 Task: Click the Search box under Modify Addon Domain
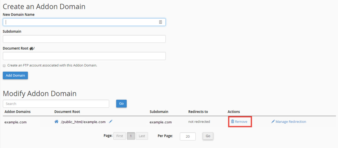point(56,104)
